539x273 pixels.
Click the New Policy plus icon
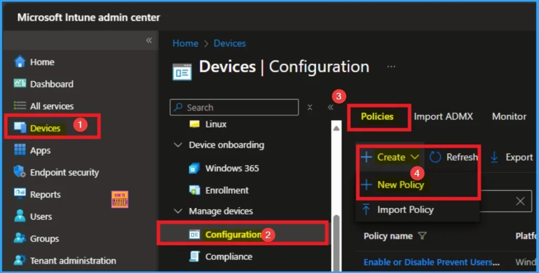tap(366, 185)
